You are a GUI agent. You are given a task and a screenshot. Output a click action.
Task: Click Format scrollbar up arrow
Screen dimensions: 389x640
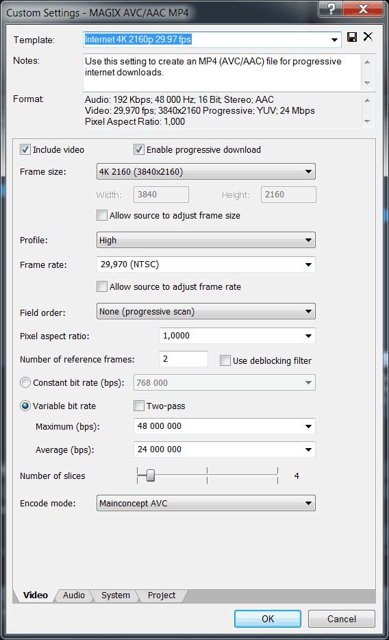point(367,101)
